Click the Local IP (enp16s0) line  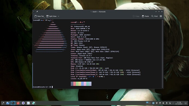point(88,76)
